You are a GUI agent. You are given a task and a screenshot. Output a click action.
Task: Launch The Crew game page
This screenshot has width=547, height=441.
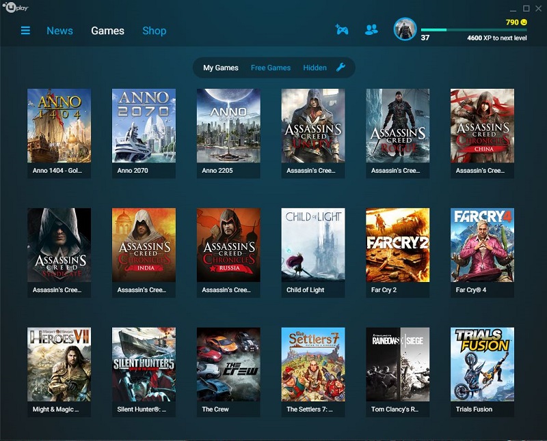point(228,365)
